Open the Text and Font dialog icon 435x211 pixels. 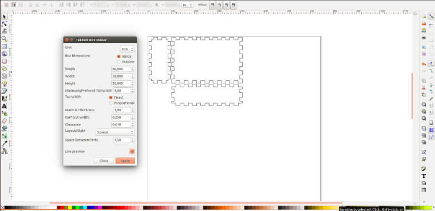coord(424,176)
